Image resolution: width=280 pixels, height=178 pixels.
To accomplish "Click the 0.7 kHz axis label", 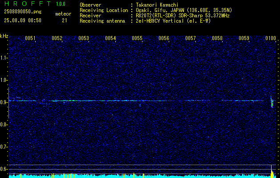I will (4, 147).
